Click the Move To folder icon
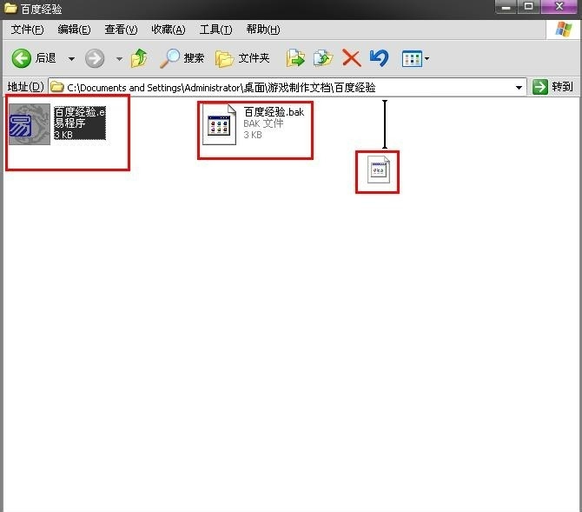The image size is (582, 512). click(x=296, y=58)
